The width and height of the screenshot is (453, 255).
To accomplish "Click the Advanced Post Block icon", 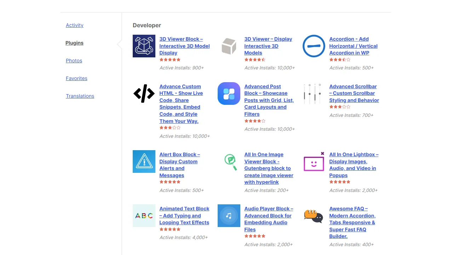I will click(x=229, y=93).
